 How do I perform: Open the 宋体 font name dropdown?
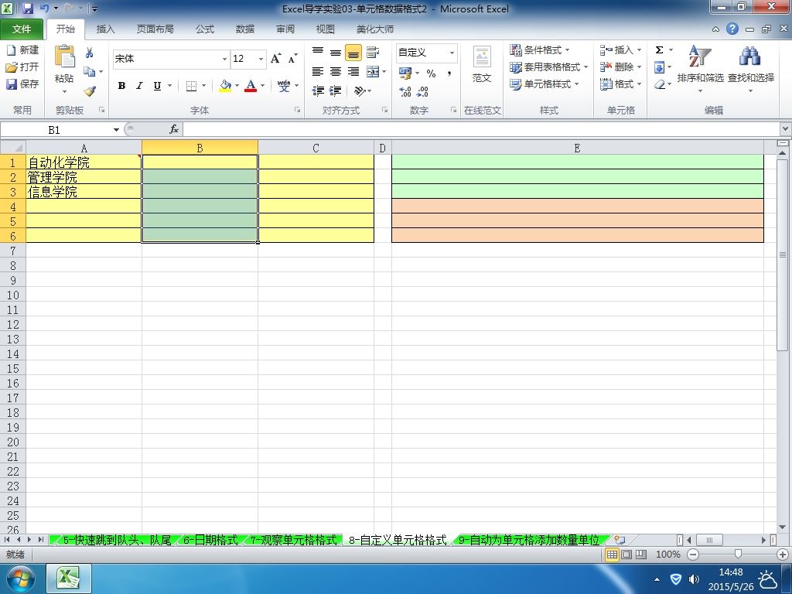click(x=224, y=59)
